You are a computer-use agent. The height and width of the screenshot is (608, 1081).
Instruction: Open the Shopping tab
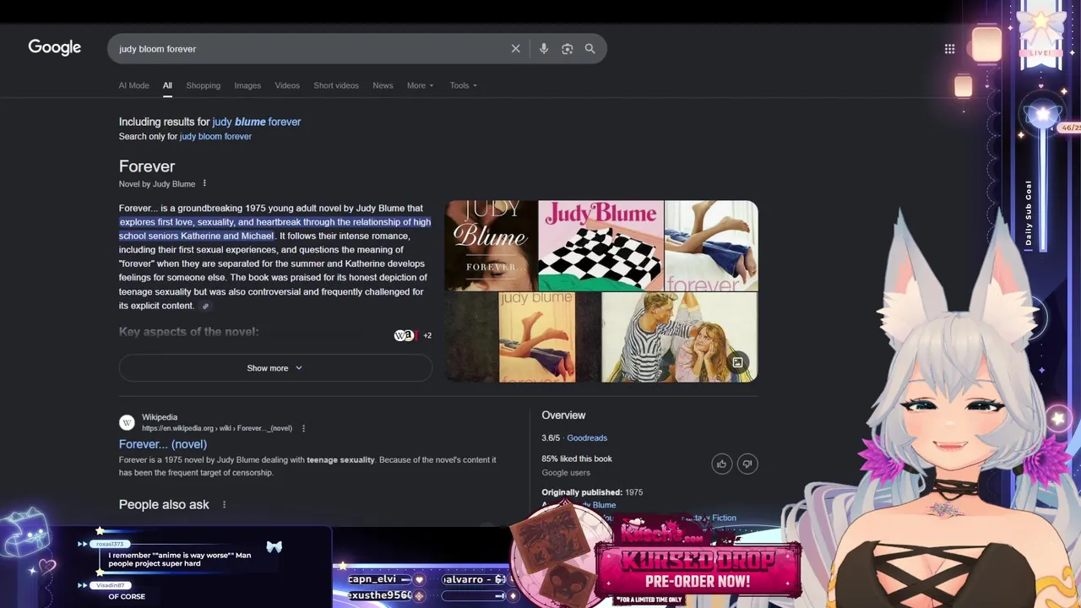click(x=203, y=85)
